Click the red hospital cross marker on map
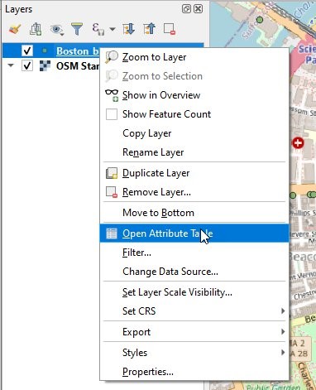Screen dimensions: 316x390 pos(298,143)
